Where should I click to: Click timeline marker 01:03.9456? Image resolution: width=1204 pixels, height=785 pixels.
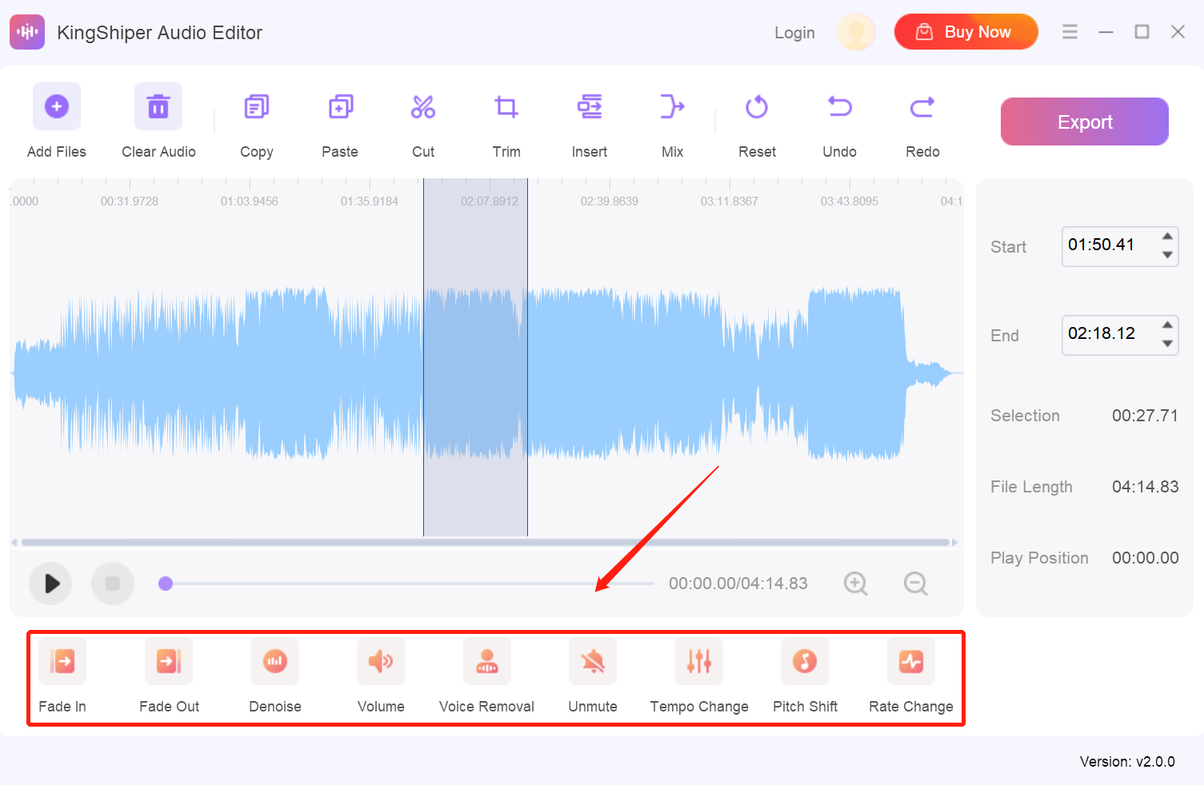[250, 201]
